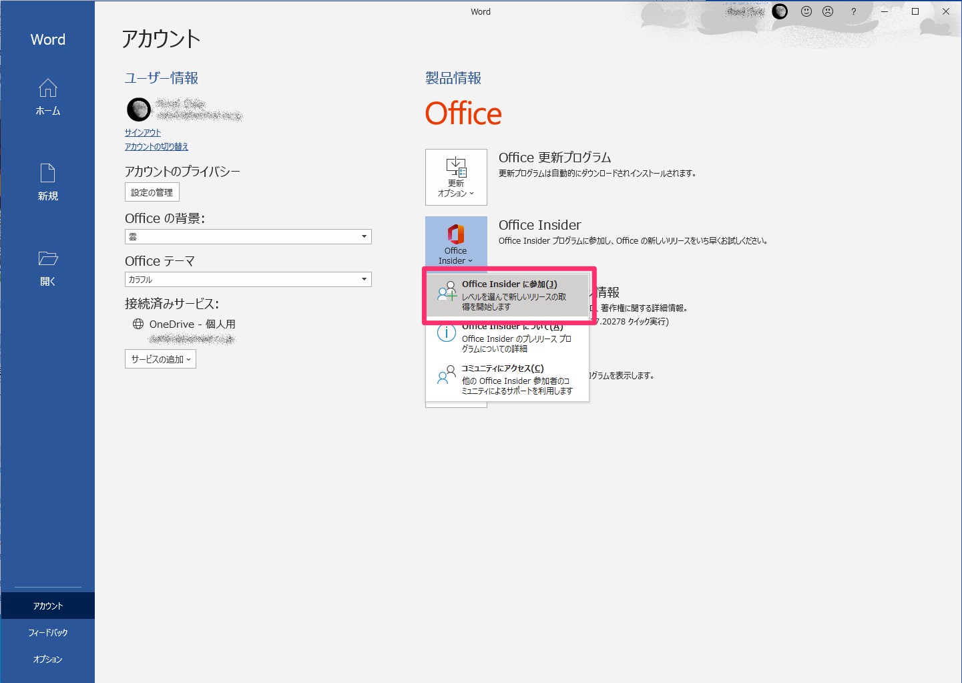
Task: Click the 'Office 更新プログラム' heading
Action: 555,158
